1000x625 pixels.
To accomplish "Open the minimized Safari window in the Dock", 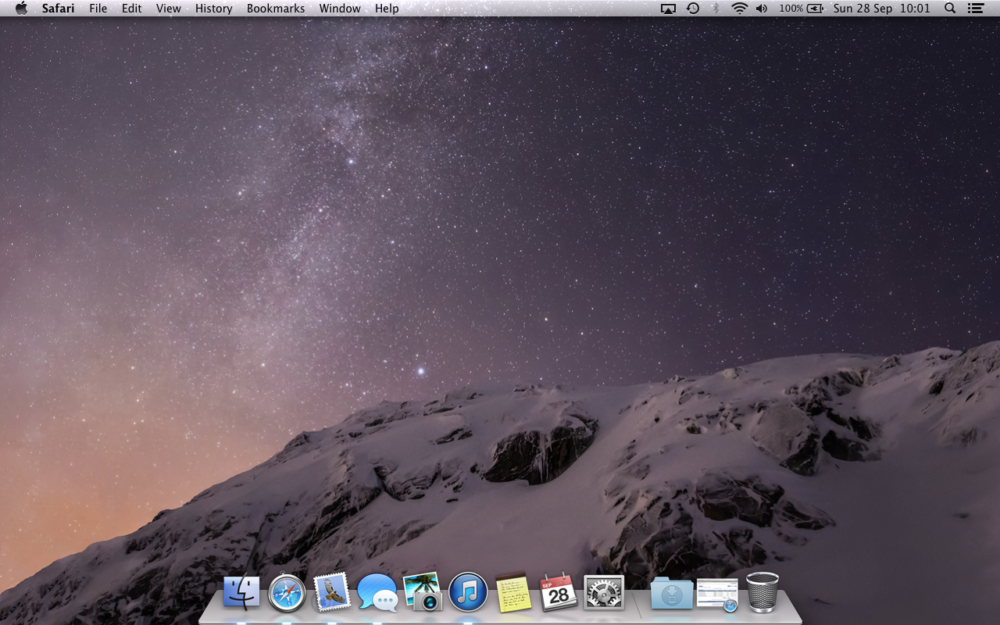I will coord(717,594).
